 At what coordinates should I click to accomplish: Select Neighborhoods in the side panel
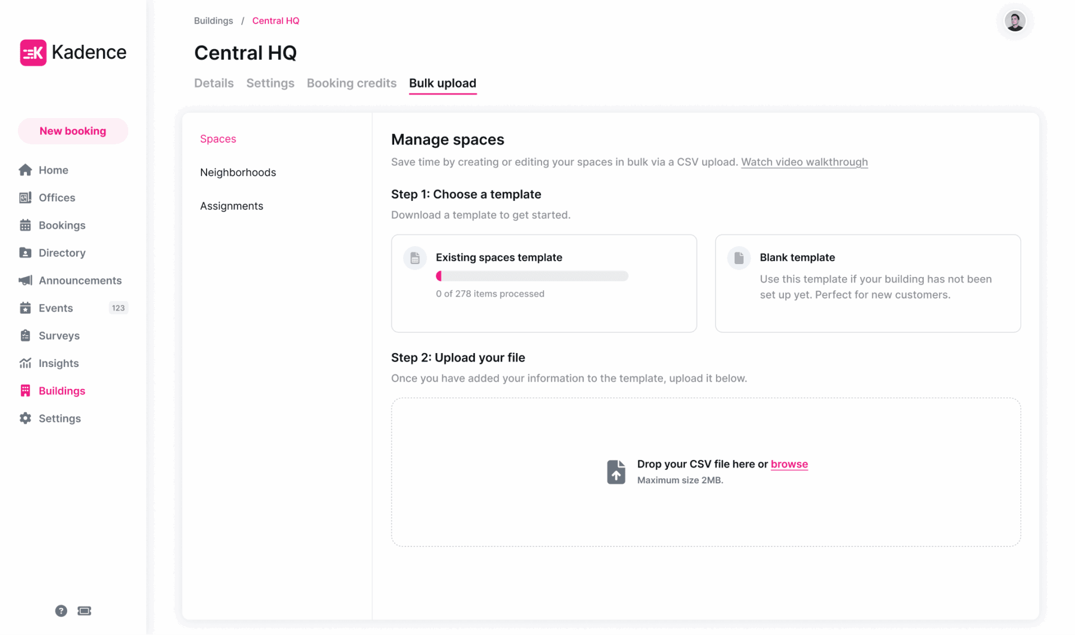238,172
